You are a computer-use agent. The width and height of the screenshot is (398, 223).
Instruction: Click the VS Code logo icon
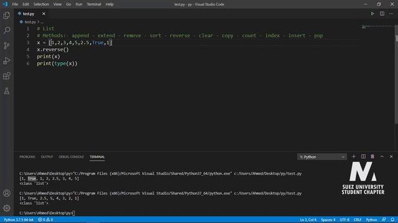click(5, 4)
